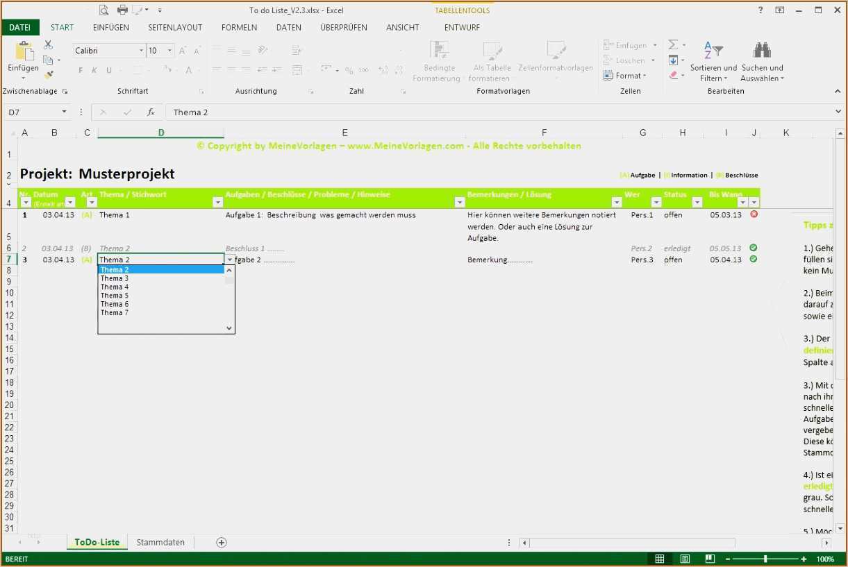Choose Thema 7 in the dropdown list

tap(114, 312)
